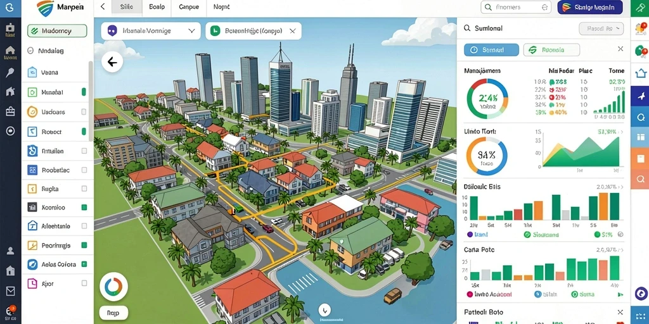Toggle the Uaoloans checkbox

coord(84,111)
